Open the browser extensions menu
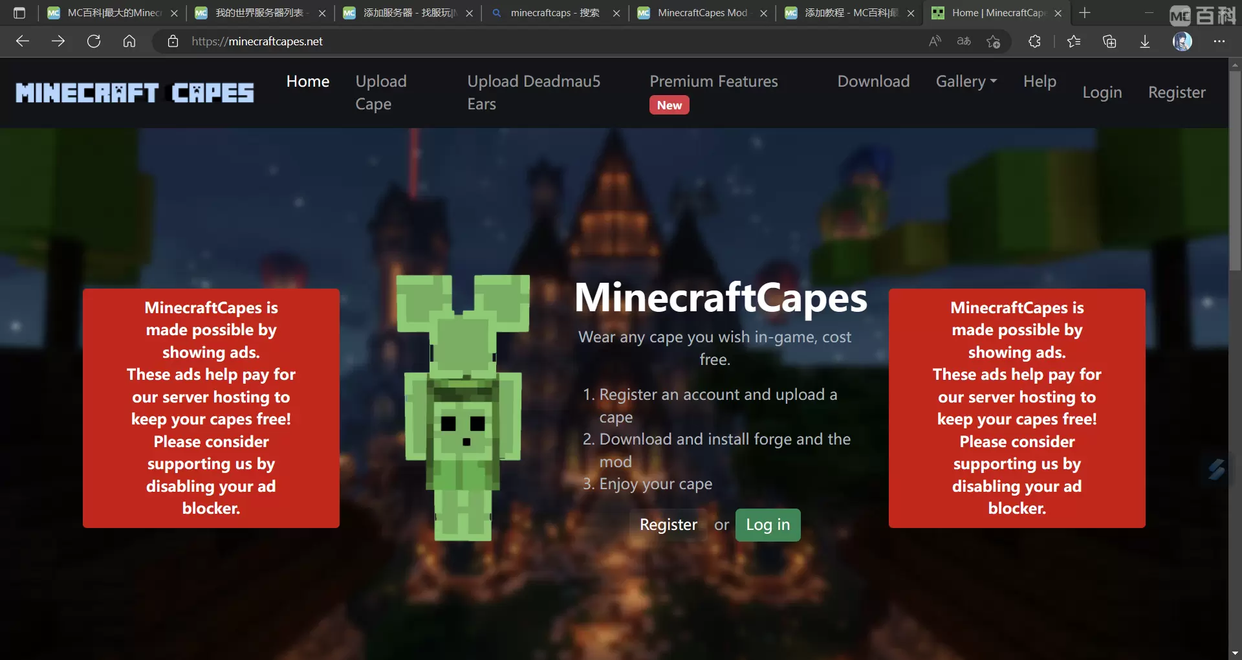Image resolution: width=1242 pixels, height=660 pixels. 1034,41
